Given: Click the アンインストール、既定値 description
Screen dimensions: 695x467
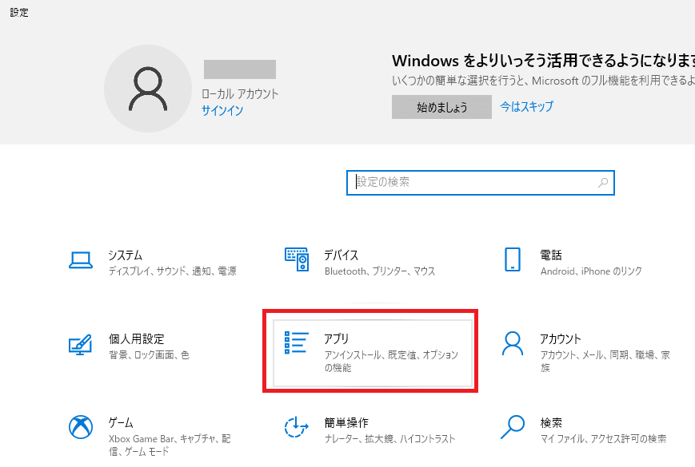Looking at the screenshot, I should 391,362.
